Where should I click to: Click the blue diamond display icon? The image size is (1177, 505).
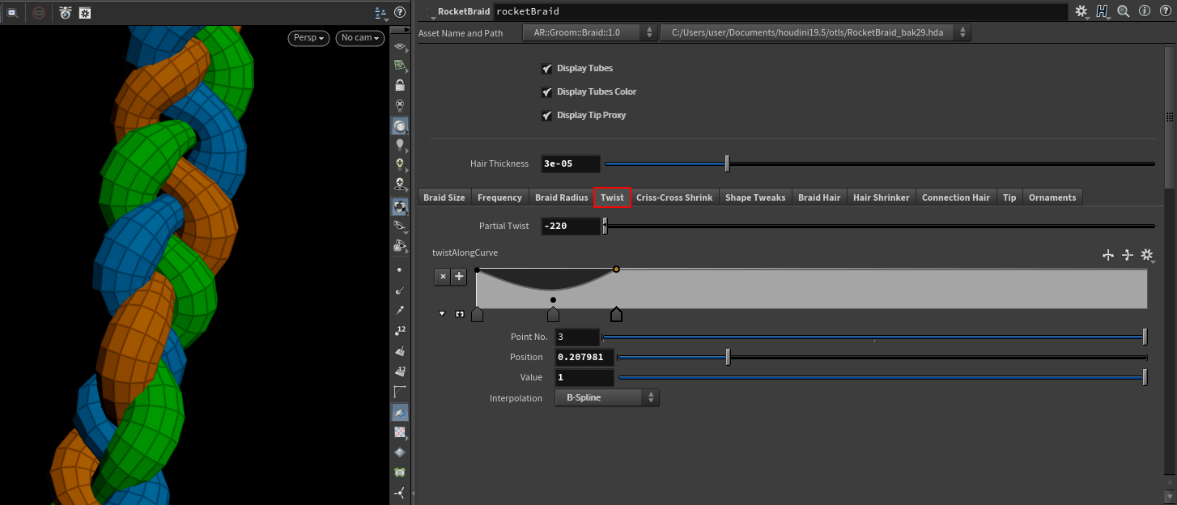[400, 452]
